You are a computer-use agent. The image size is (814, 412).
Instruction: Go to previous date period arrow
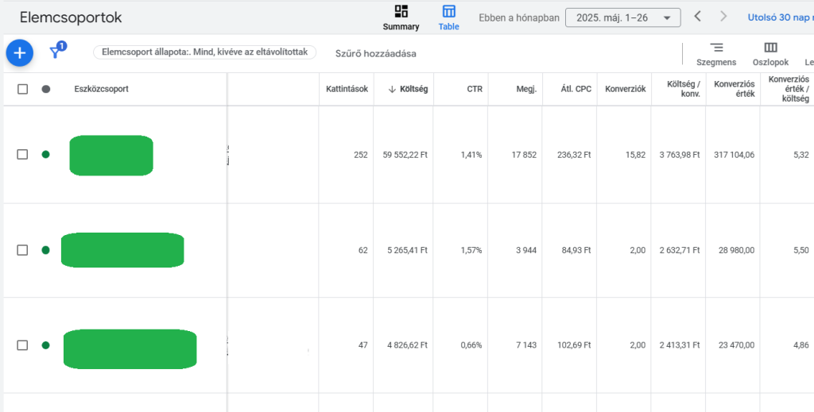(x=697, y=17)
